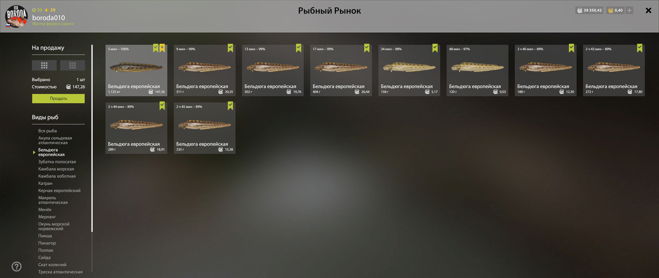Select Треска атлантическая in the species list

pyautogui.click(x=60, y=272)
